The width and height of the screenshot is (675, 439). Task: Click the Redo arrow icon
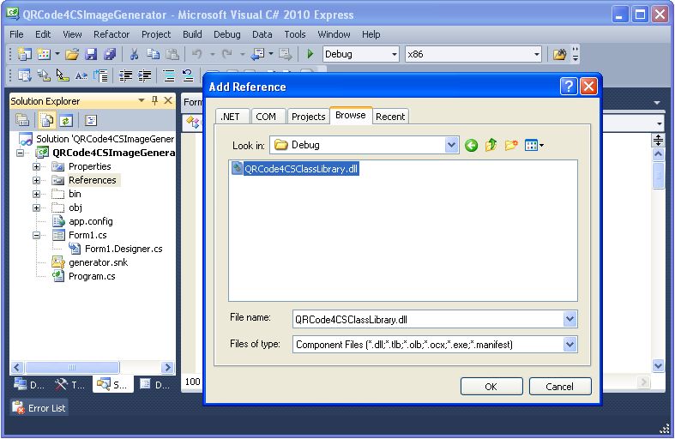[x=227, y=54]
